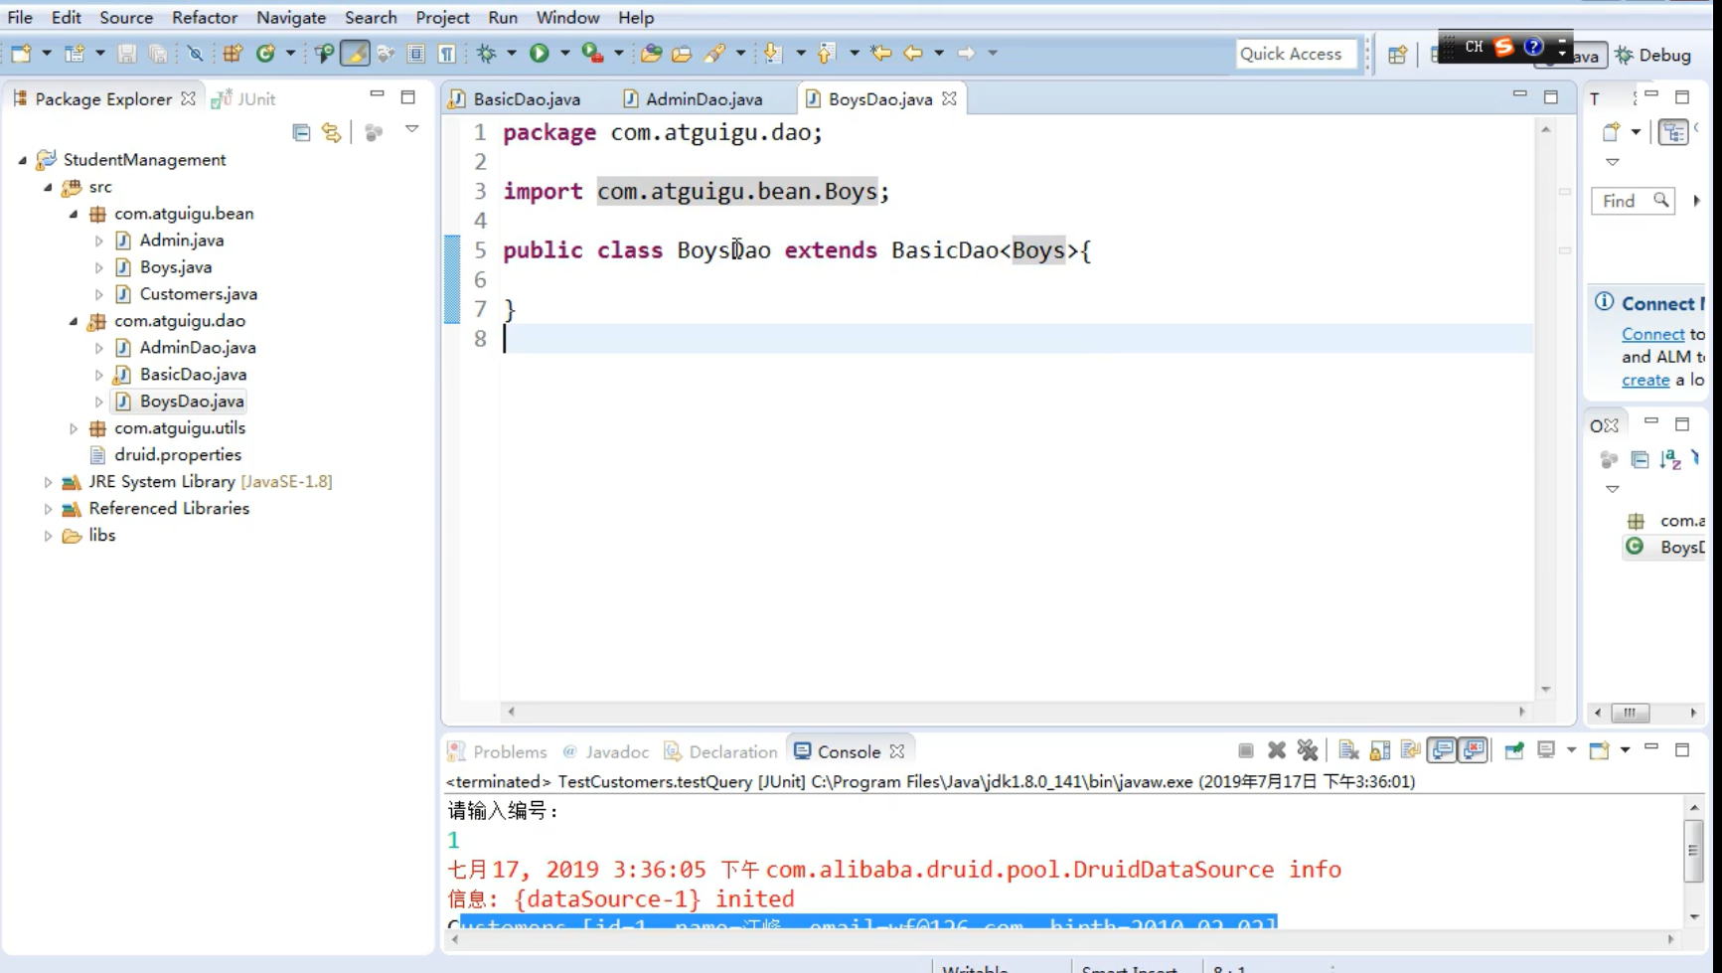
Task: Click the Outline horizontal scrollbar thumb
Action: pos(1630,713)
